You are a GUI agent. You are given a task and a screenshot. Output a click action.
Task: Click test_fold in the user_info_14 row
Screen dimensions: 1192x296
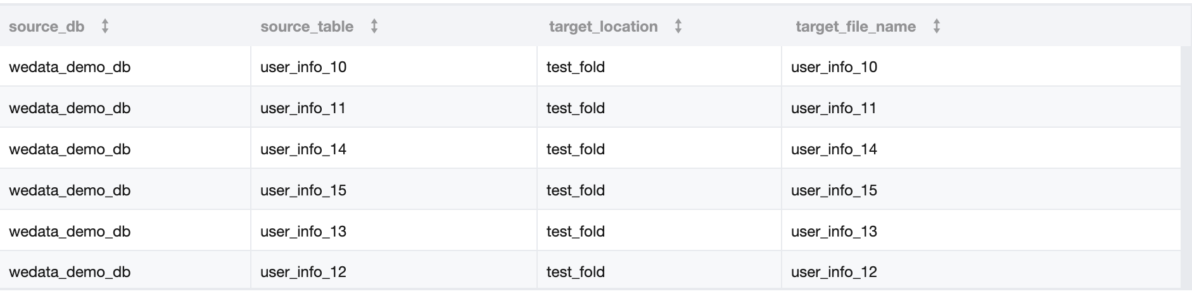[x=575, y=149]
